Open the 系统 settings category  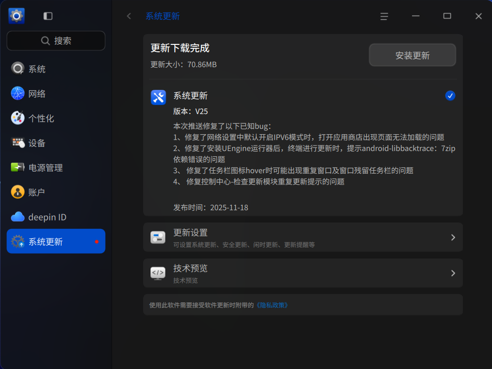pyautogui.click(x=56, y=69)
